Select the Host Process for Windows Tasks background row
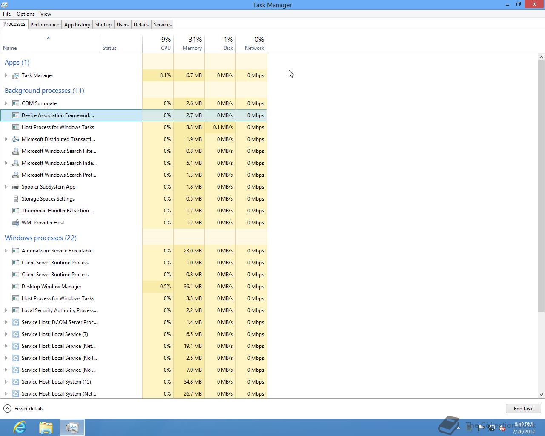Image resolution: width=545 pixels, height=436 pixels. (x=134, y=127)
